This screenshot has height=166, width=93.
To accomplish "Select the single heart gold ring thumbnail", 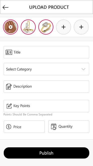I will (x=46, y=27).
